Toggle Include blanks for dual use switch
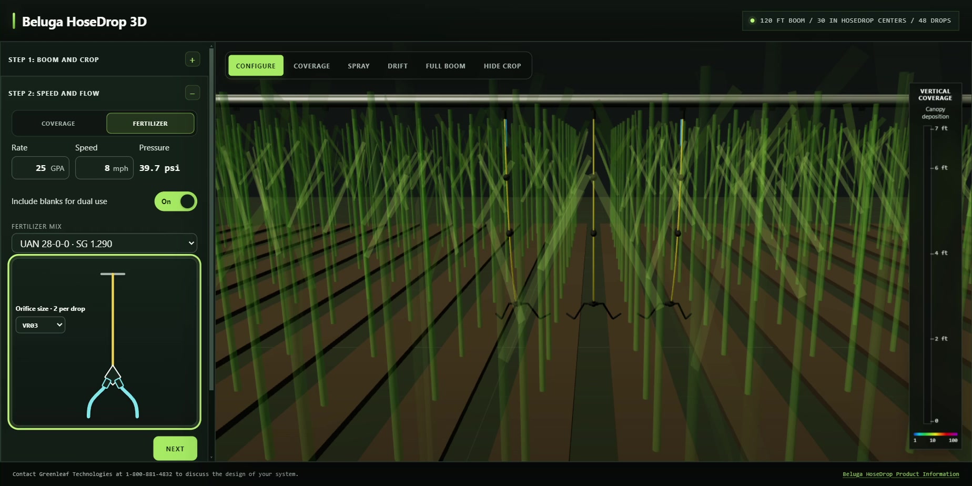The width and height of the screenshot is (972, 486). 176,201
